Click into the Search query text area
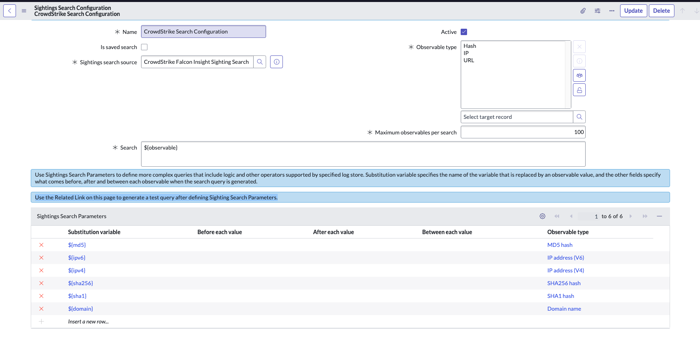Screen dimensions: 700x337 (363, 154)
